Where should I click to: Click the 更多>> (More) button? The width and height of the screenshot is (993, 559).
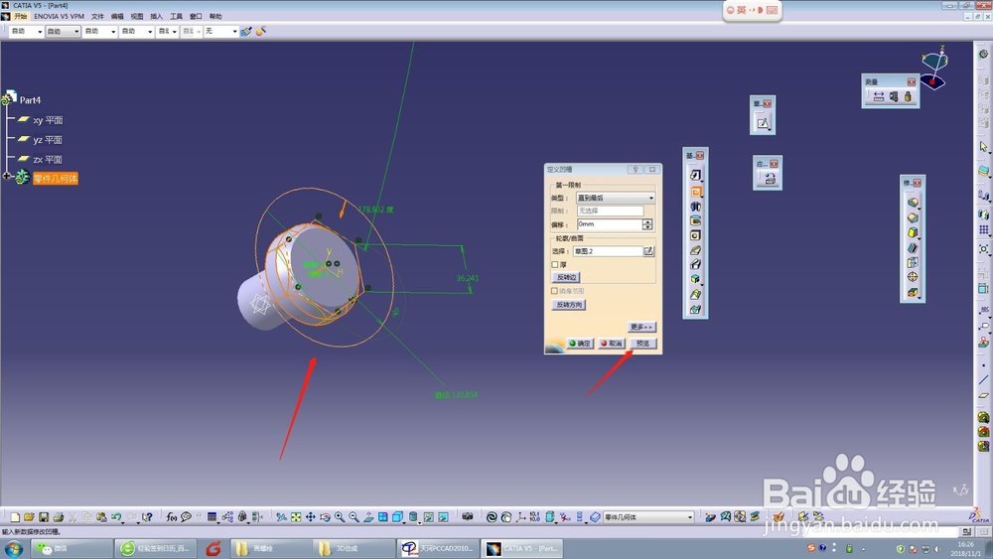click(641, 327)
